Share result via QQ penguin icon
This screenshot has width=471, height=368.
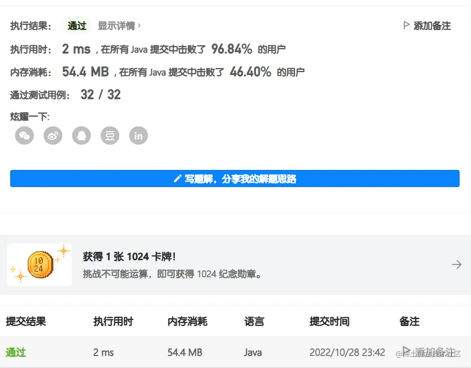(81, 135)
